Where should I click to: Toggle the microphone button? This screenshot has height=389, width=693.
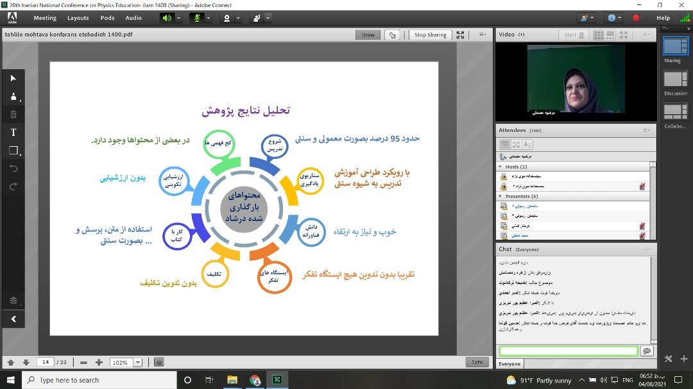[x=198, y=18]
